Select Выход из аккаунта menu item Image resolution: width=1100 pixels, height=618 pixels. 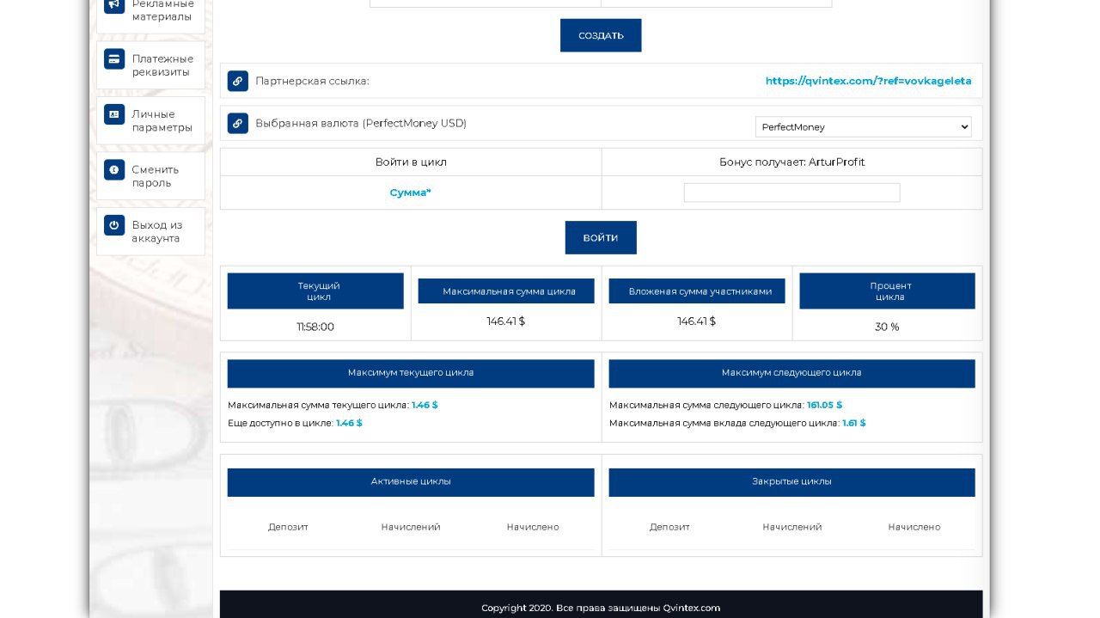(x=150, y=231)
